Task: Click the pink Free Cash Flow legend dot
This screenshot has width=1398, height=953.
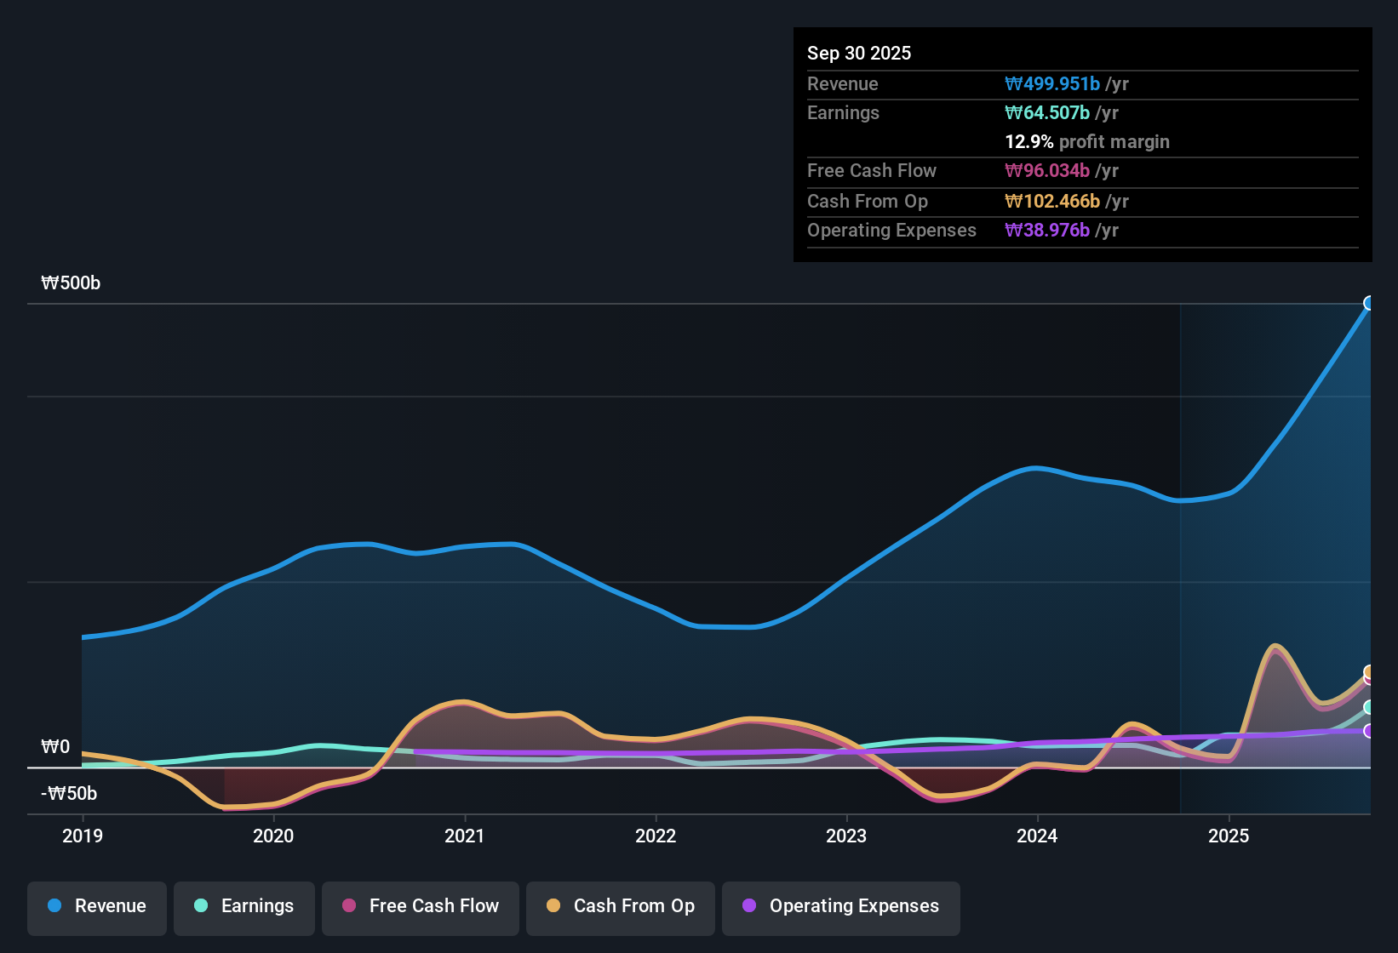Action: [x=349, y=905]
